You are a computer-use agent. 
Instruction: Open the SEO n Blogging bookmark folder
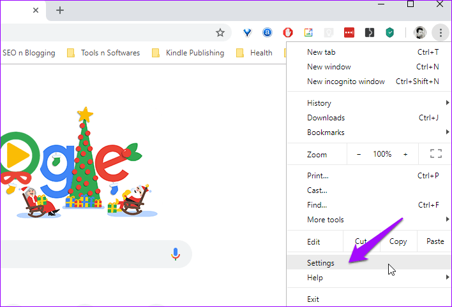pos(29,53)
